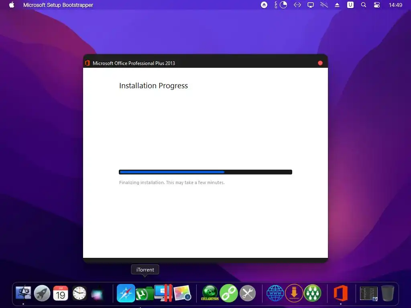
Task: Click the Office logo in title bar
Action: click(x=87, y=63)
